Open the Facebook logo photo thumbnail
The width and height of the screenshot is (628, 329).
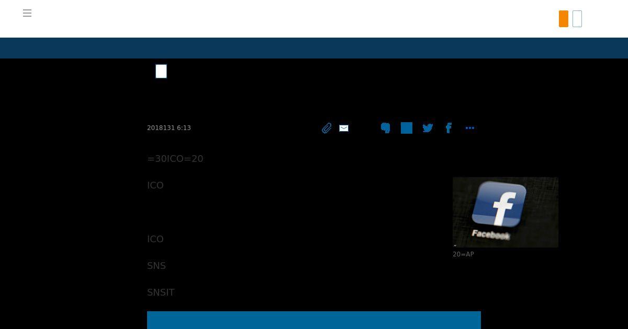tap(506, 212)
